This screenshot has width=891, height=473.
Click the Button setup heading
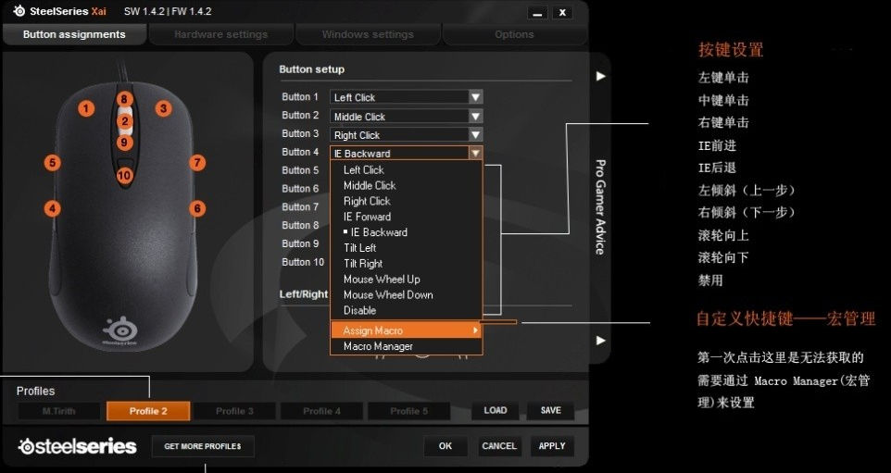tap(312, 69)
